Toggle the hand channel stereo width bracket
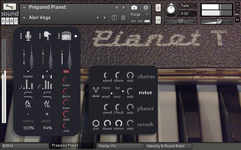The height and width of the screenshot is (150, 241). pos(47,77)
